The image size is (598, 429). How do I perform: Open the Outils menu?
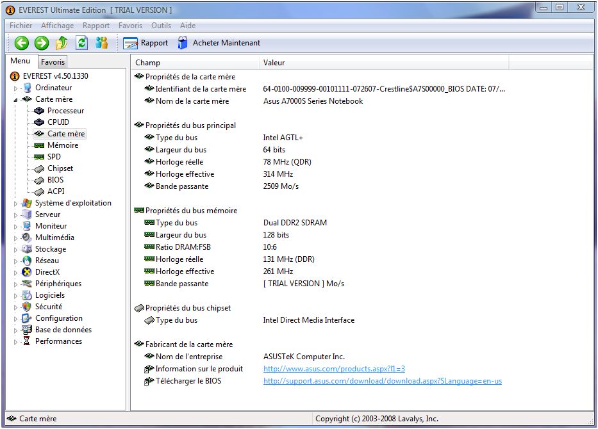click(162, 26)
